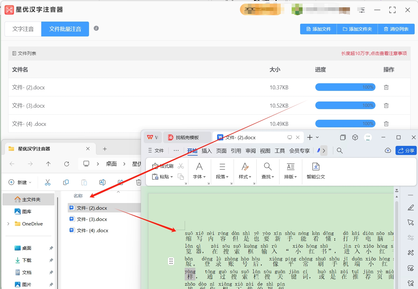Viewport: 418px width, 289px height.
Task: Click Cut scissors icon in File Explorer toolbar
Action: pyautogui.click(x=48, y=182)
